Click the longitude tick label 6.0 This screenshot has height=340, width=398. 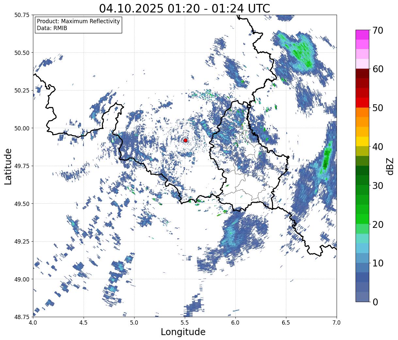(x=235, y=323)
